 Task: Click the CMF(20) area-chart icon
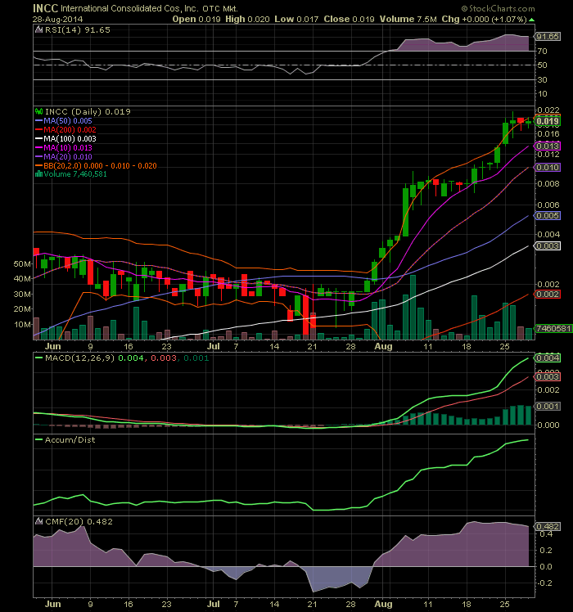[38, 521]
